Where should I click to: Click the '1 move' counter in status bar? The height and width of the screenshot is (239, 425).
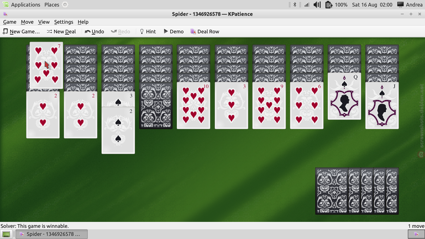click(x=416, y=226)
